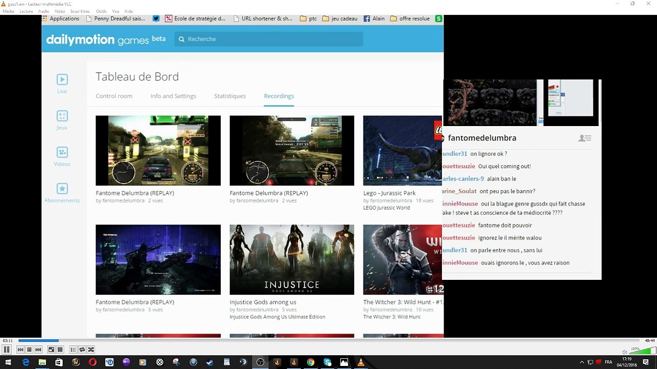
Task: Click 'Injustice Gods Among Us Ultimate Edition' link
Action: (x=277, y=317)
